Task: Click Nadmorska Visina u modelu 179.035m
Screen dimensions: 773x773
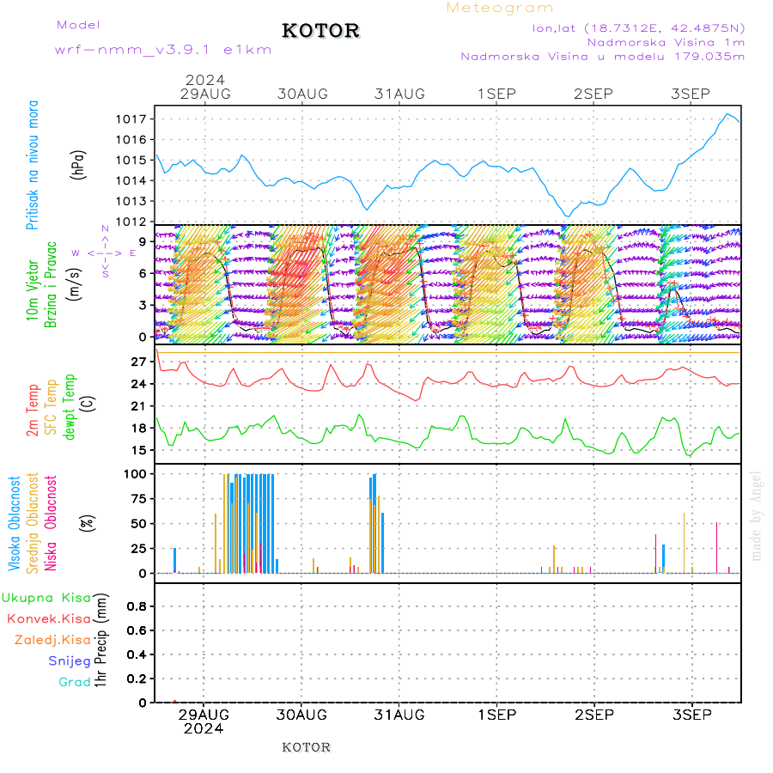Action: [x=602, y=56]
